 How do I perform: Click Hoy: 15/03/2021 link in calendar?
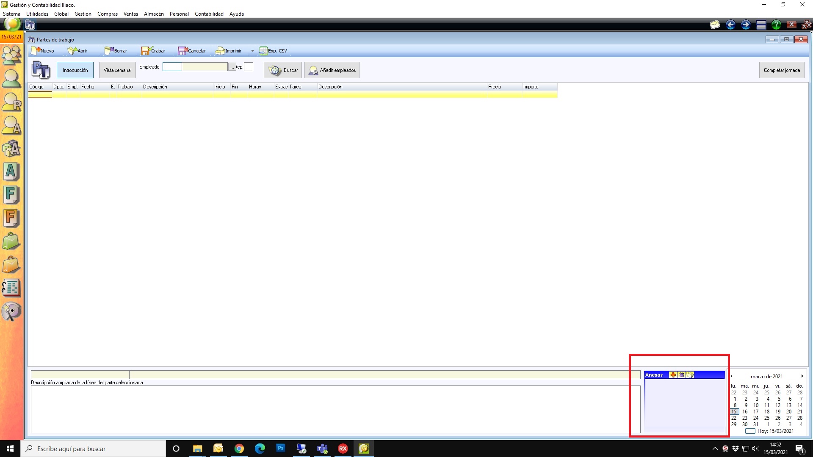775,431
